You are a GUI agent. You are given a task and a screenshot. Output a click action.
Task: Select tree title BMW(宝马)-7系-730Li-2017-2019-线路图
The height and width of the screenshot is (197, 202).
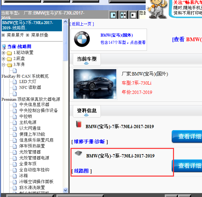[x=32, y=25]
